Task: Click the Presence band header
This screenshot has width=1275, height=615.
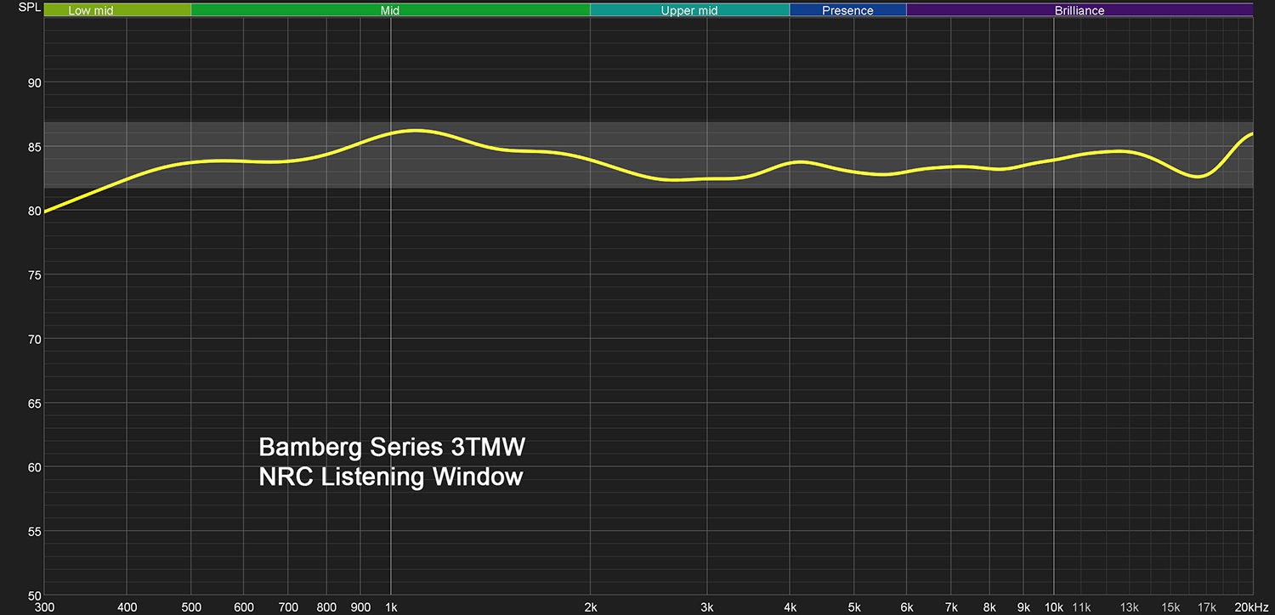Action: pyautogui.click(x=847, y=11)
